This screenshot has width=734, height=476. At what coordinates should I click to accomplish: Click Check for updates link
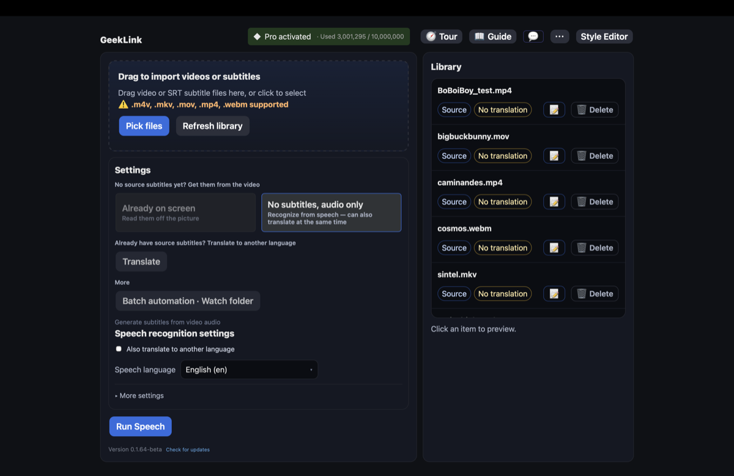tap(188, 450)
